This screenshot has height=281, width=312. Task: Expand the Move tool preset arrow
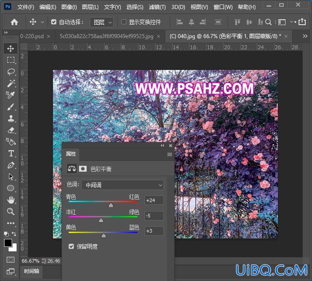click(42, 22)
